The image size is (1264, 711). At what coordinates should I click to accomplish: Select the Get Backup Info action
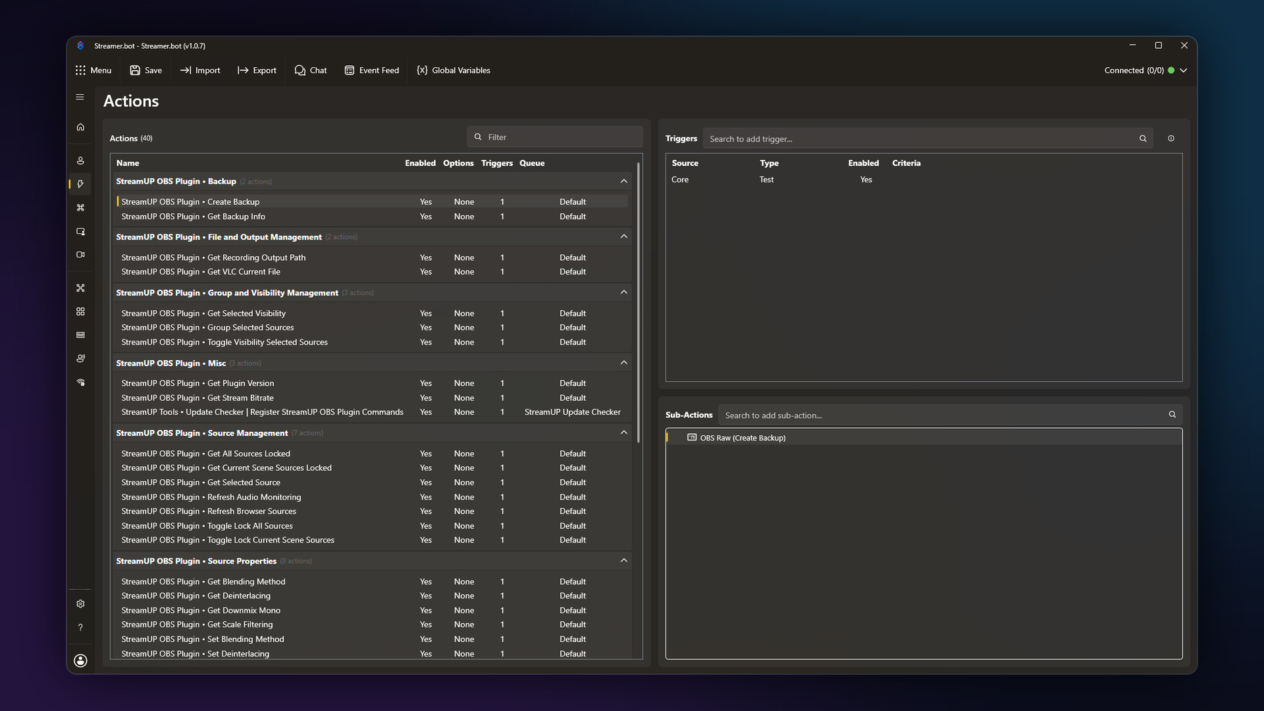tap(372, 217)
